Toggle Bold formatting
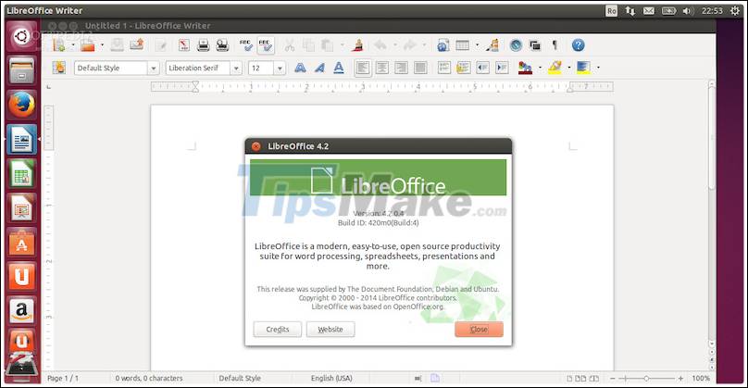The image size is (748, 388). 300,68
